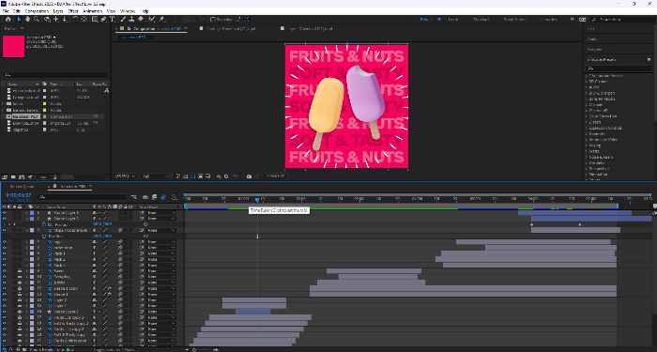
Task: Select the Puppet Pin tool
Action: pos(162,20)
